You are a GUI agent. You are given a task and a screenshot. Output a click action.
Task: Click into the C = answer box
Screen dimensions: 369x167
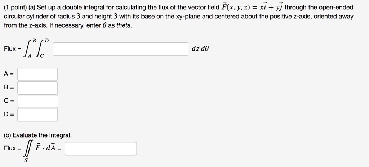click(37, 101)
